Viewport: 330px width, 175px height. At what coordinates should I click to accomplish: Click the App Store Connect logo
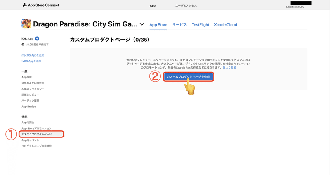click(41, 5)
